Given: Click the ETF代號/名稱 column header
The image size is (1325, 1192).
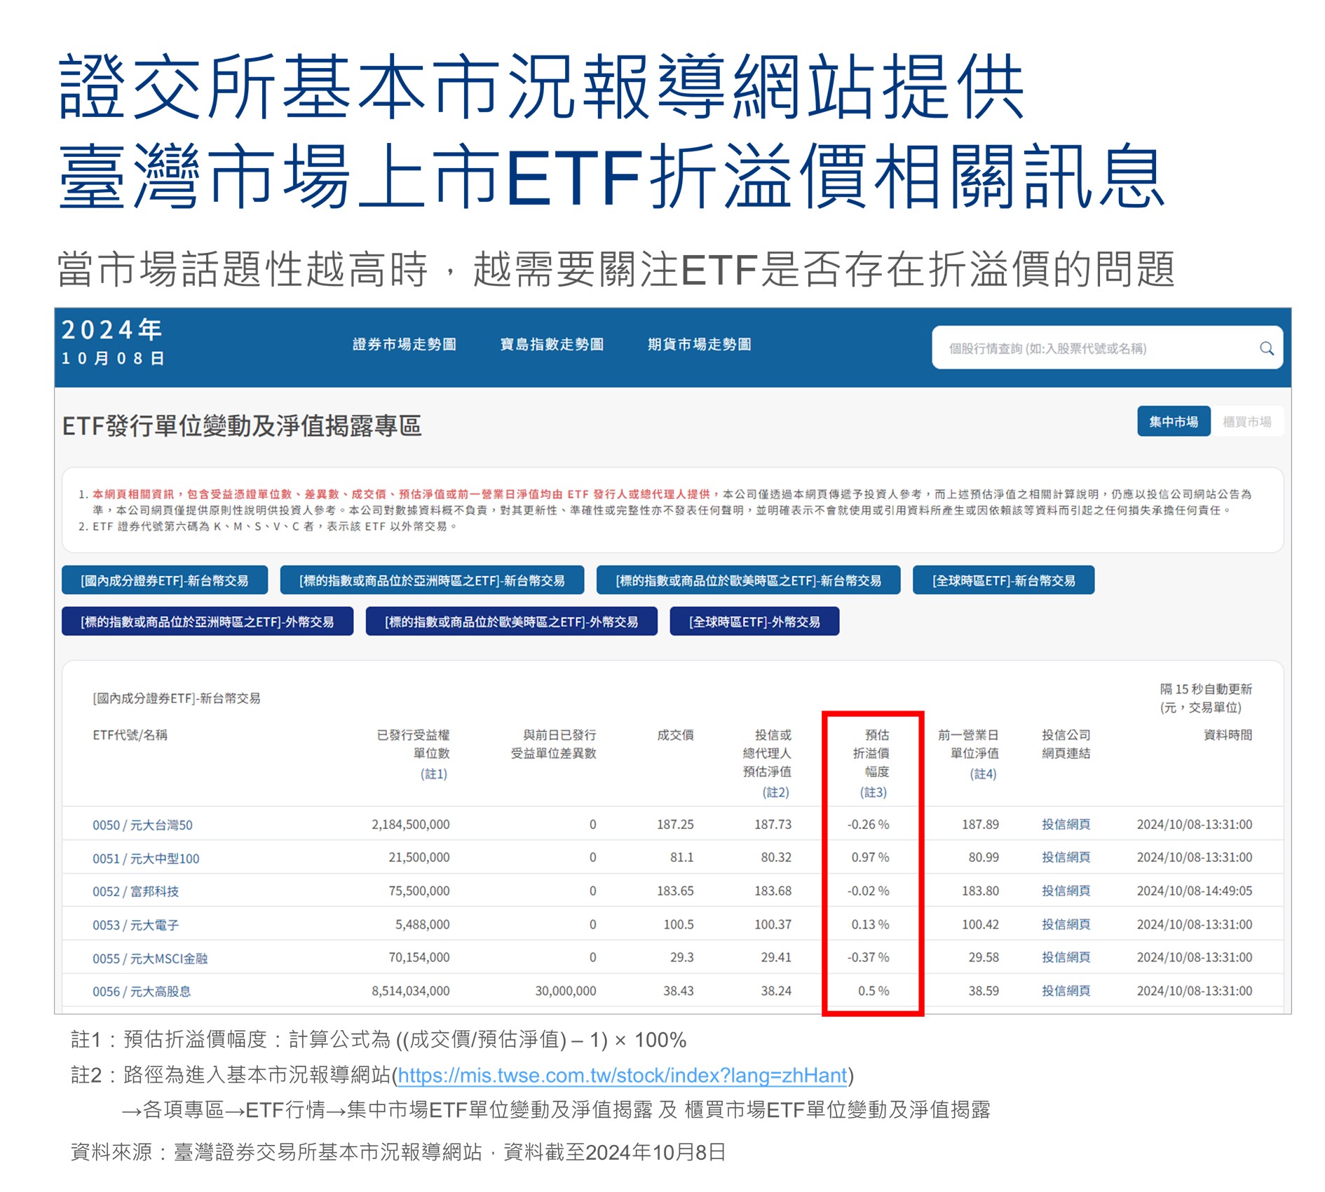Looking at the screenshot, I should 130,734.
